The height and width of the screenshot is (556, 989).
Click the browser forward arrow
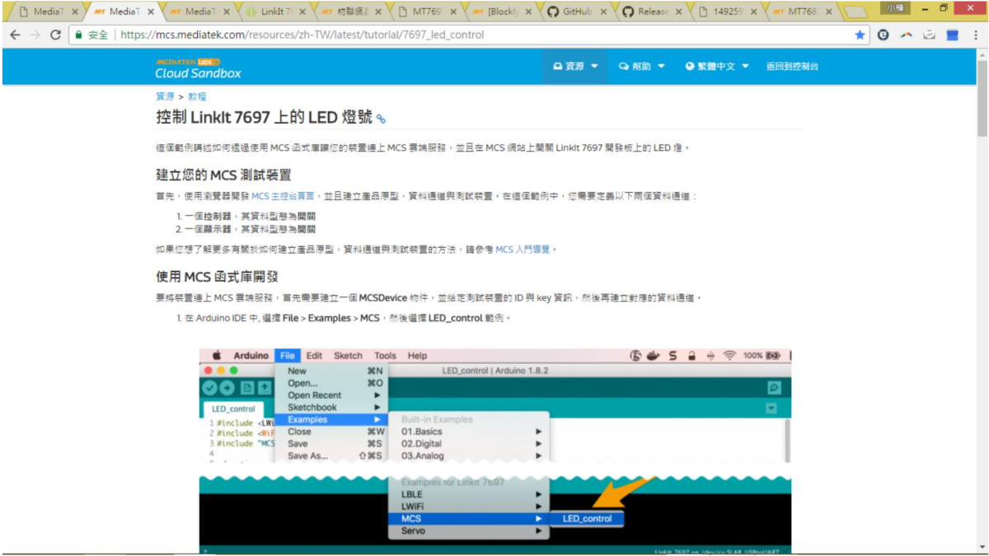point(35,35)
